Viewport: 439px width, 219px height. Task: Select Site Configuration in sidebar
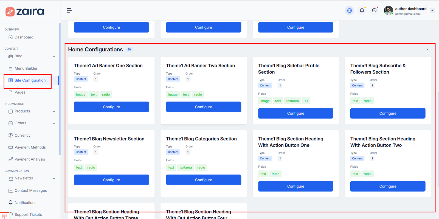point(30,80)
